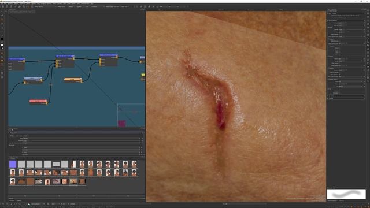Click the magenta square in node graph navigator
This screenshot has height=208, width=370.
tap(122, 123)
